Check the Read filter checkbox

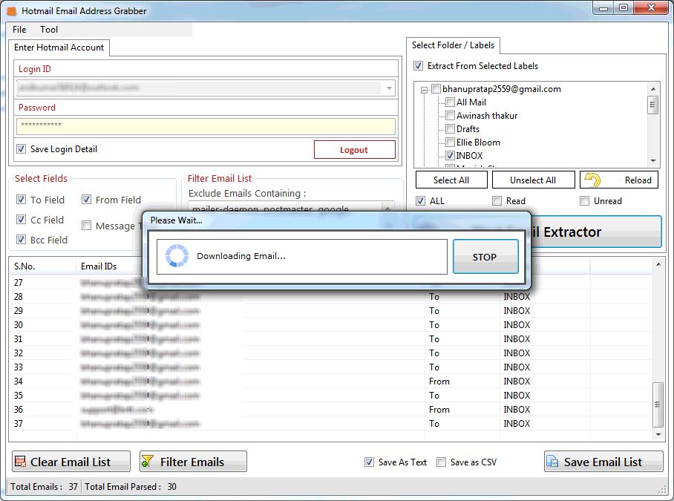pyautogui.click(x=497, y=200)
